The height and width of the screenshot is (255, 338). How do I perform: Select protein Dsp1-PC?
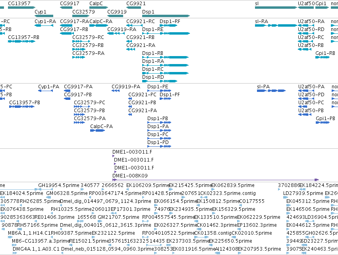(x=159, y=138)
